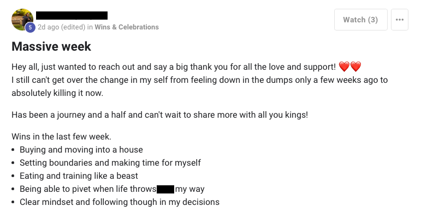Click the 'Being able to pivet' bullet text
This screenshot has width=421, height=212.
click(112, 189)
